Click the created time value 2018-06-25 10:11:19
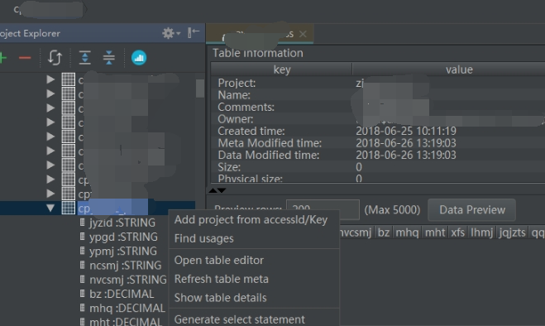 pos(406,132)
